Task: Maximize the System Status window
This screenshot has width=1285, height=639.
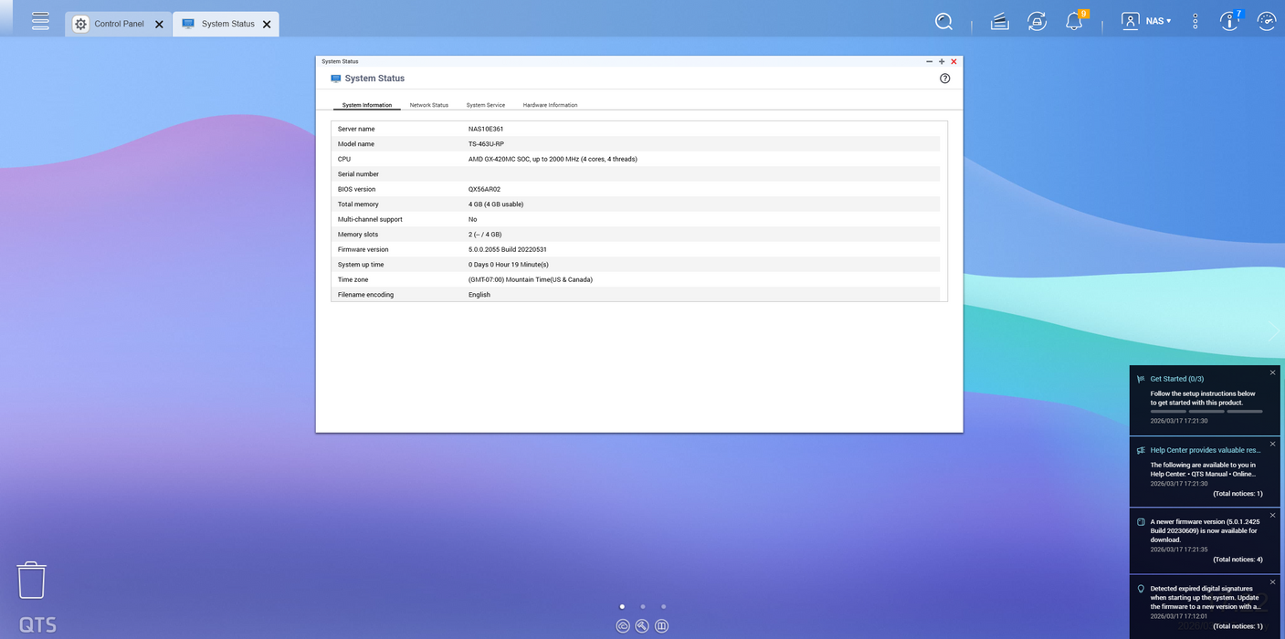Action: pyautogui.click(x=942, y=62)
